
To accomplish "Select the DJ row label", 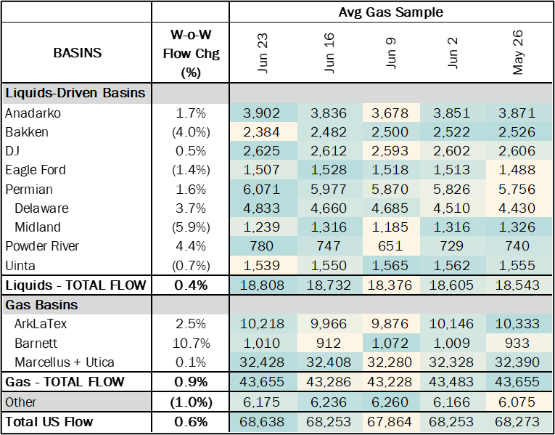I will pyautogui.click(x=12, y=151).
